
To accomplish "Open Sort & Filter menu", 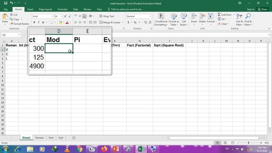I will point(239,20).
